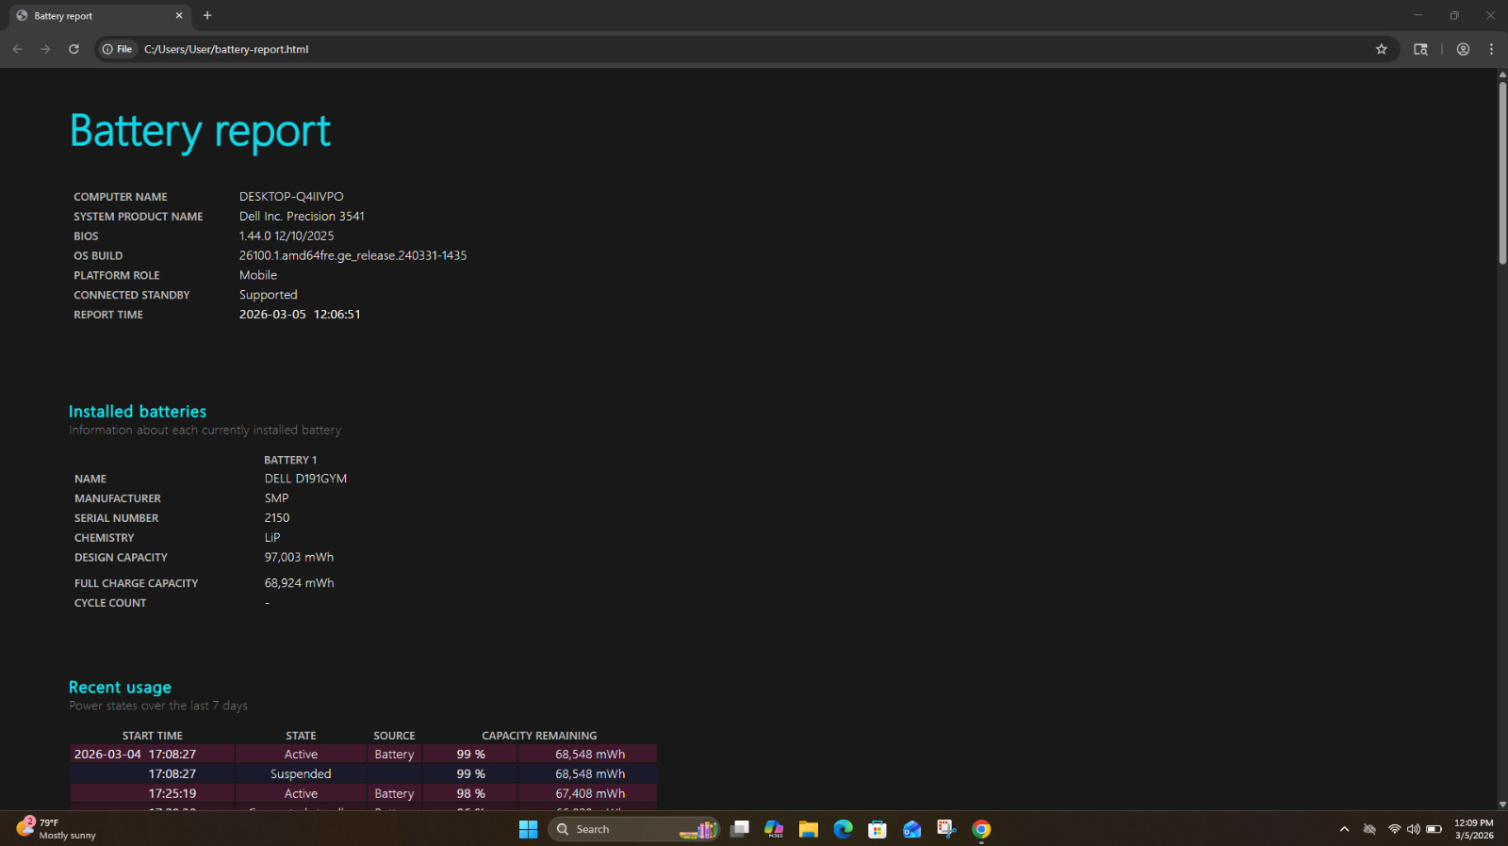Launch Microsoft Edge from taskbar
The width and height of the screenshot is (1508, 846).
click(x=843, y=829)
